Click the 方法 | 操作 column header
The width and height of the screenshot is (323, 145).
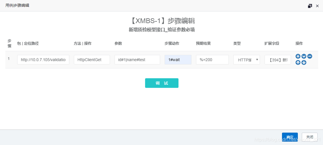pos(83,44)
